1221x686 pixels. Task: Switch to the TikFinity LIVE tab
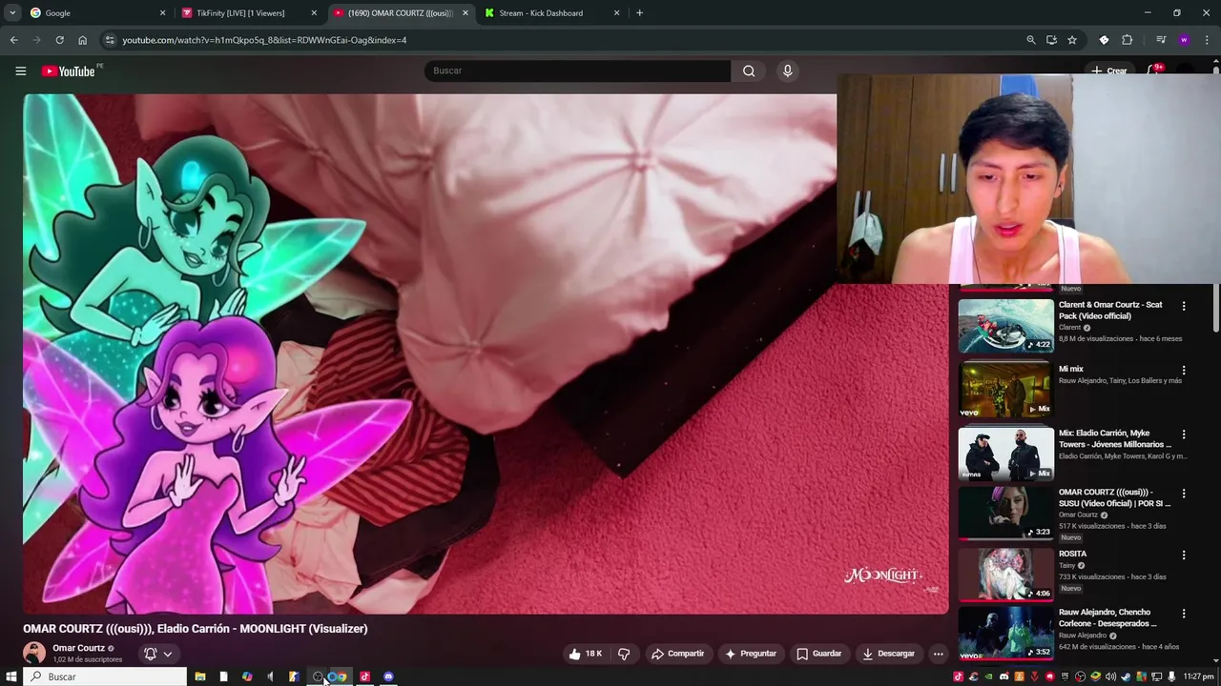250,13
